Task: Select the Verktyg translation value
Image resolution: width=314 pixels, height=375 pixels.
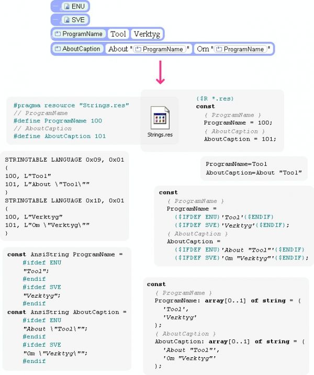Action: (x=147, y=33)
